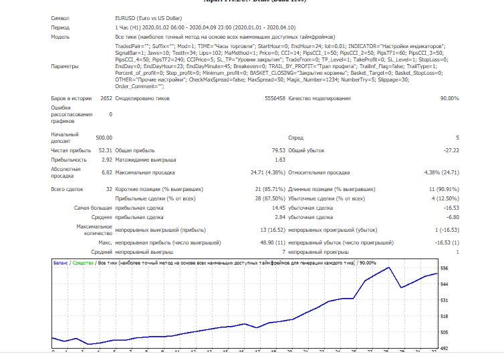Image resolution: width=504 pixels, height=354 pixels.
Task: Select the profit trades value '28 (87.50%)'
Action: click(270, 198)
